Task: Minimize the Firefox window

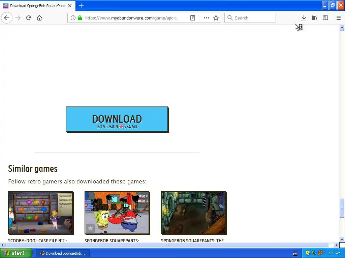Action: tap(325, 5)
